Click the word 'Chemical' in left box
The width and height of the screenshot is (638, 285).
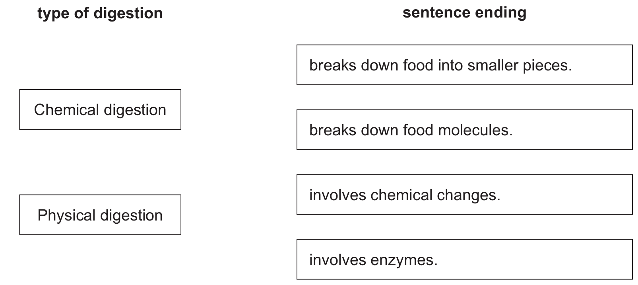66,110
